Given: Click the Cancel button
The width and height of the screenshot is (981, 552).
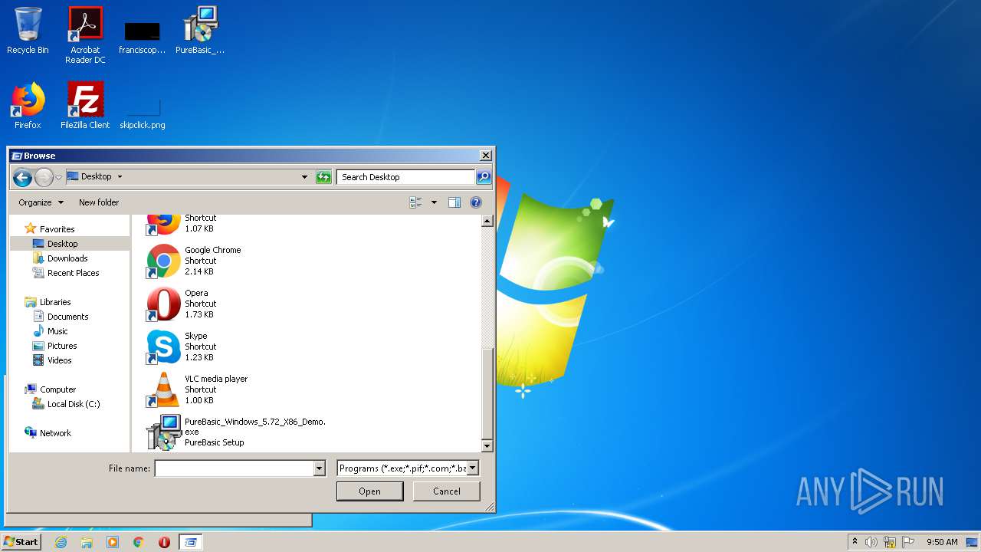Looking at the screenshot, I should click(446, 491).
